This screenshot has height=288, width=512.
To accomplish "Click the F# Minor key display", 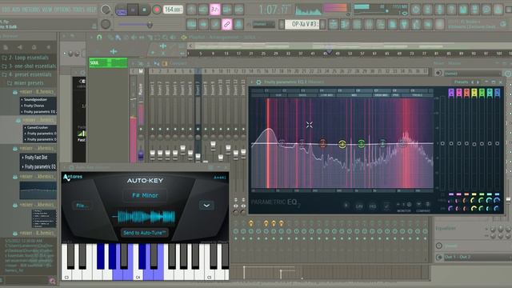I will (145, 195).
